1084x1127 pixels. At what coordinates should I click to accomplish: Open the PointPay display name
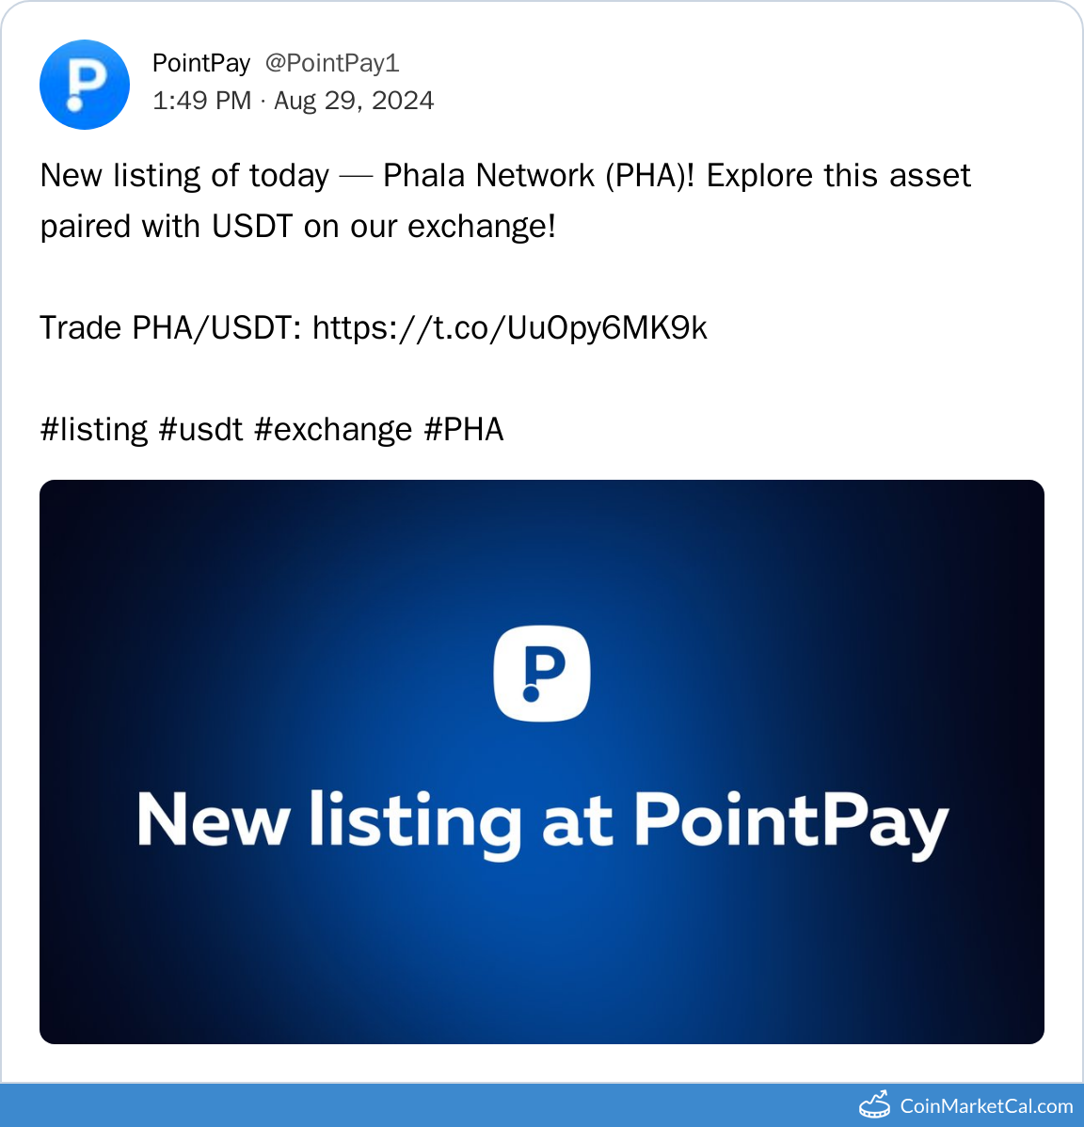(201, 63)
